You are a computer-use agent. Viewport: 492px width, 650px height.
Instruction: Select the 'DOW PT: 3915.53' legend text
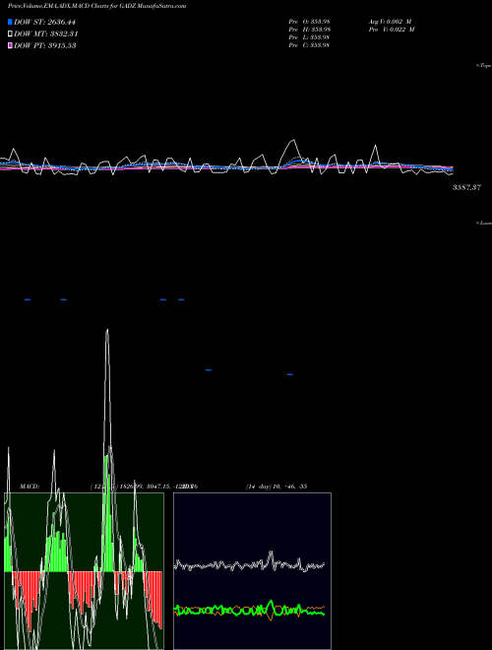tap(44, 45)
